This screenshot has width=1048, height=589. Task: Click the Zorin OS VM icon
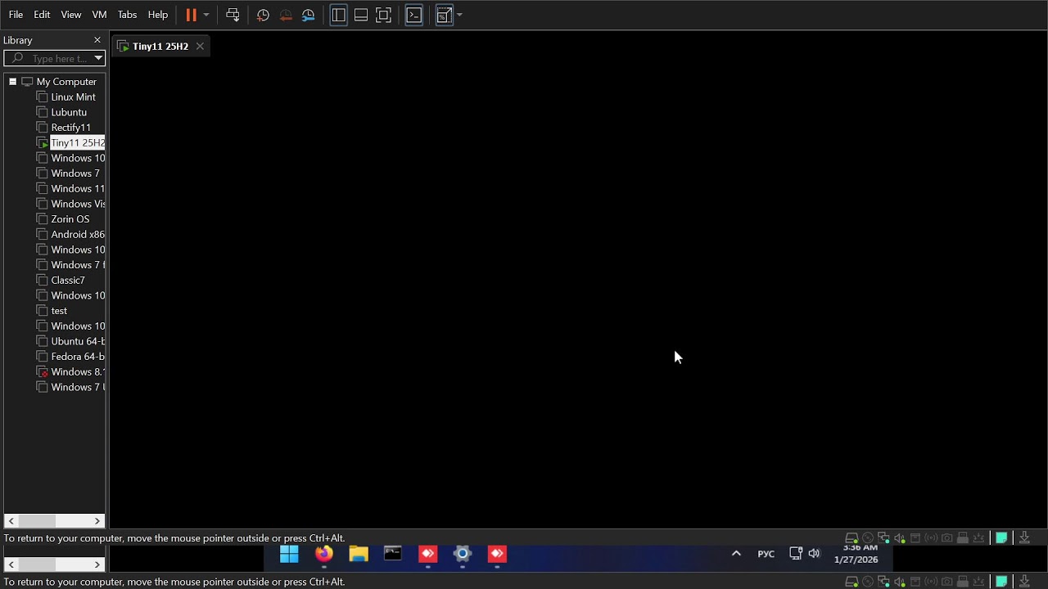(43, 219)
